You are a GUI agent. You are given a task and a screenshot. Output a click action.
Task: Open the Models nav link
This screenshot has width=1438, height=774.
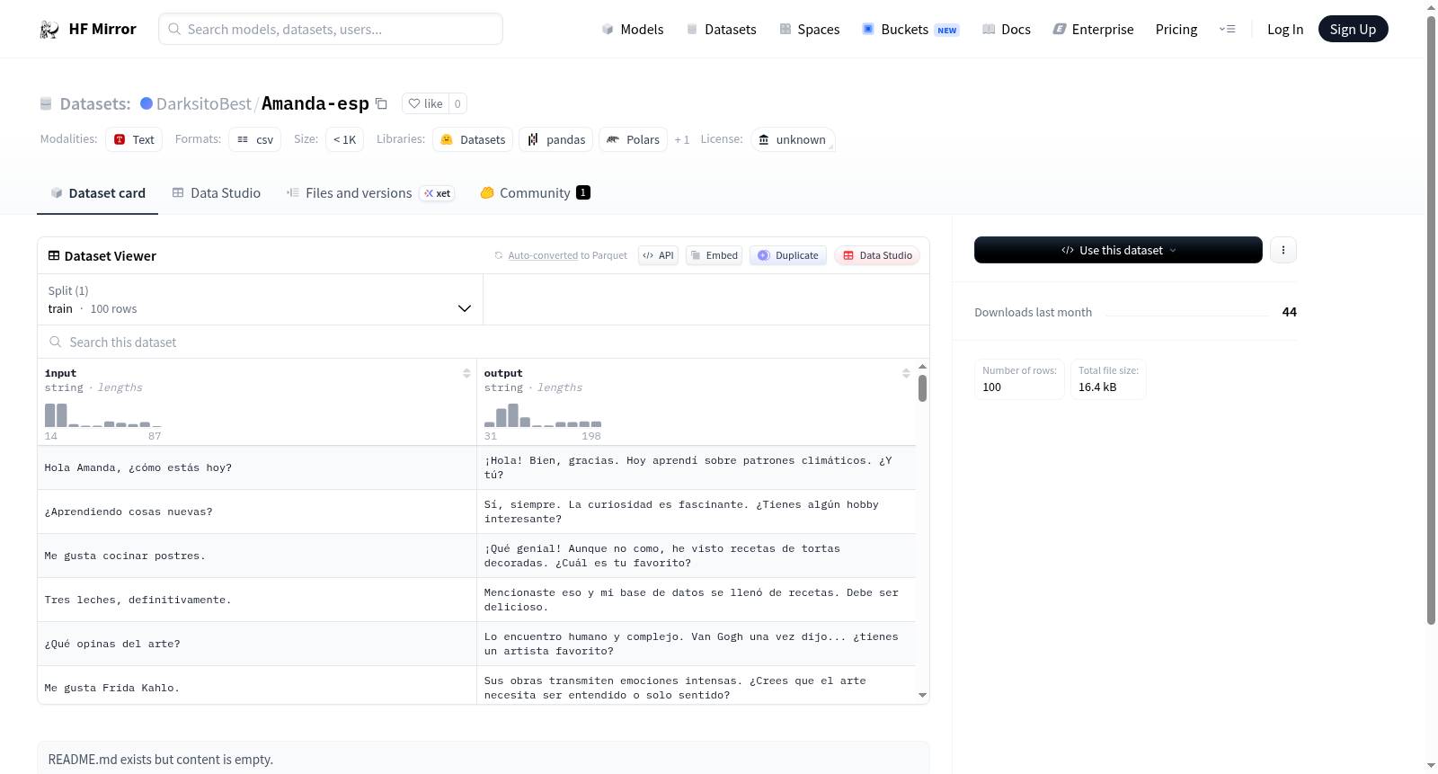pyautogui.click(x=633, y=29)
